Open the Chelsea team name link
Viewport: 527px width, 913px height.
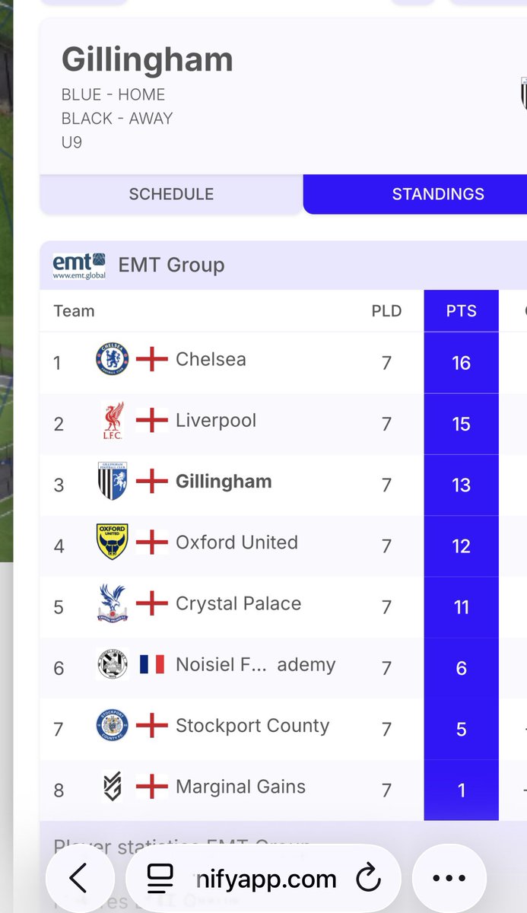pyautogui.click(x=211, y=359)
